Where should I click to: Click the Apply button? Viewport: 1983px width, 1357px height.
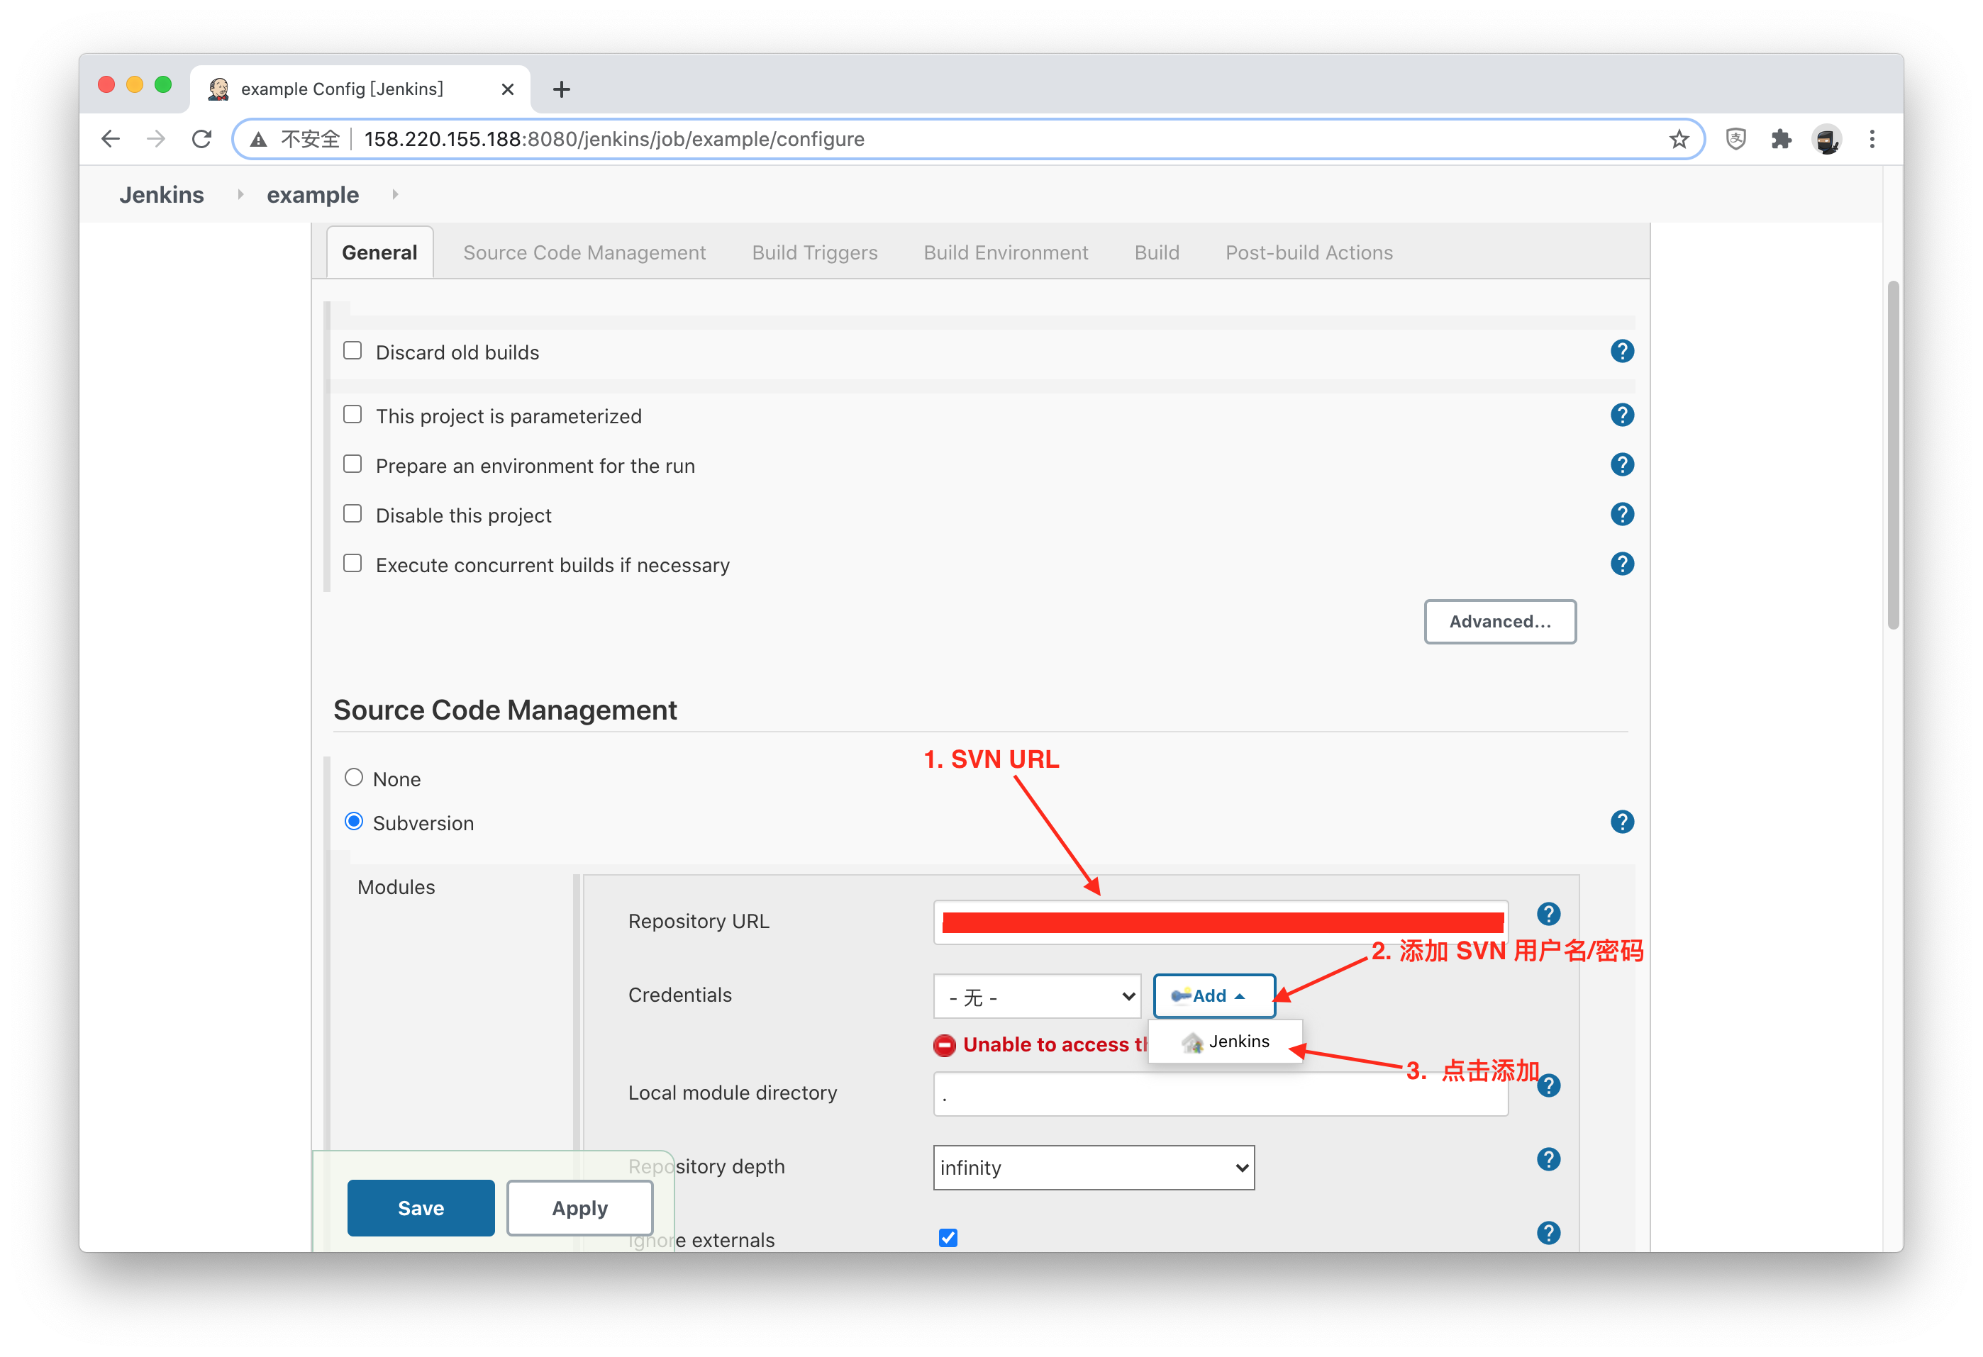pyautogui.click(x=579, y=1207)
